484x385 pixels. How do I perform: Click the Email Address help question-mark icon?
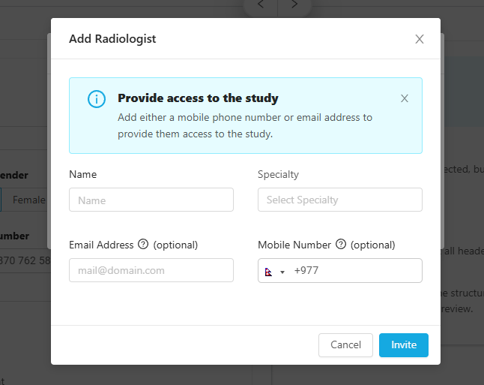pyautogui.click(x=143, y=245)
